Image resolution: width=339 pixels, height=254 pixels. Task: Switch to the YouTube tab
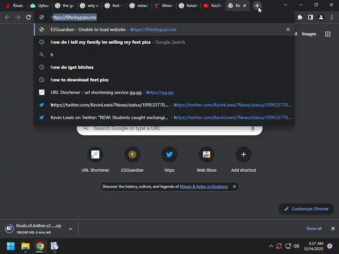213,6
